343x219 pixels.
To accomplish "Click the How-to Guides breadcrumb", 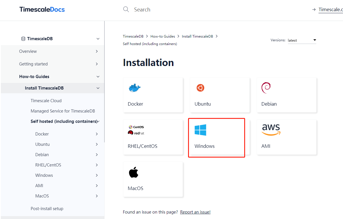I will coord(162,36).
